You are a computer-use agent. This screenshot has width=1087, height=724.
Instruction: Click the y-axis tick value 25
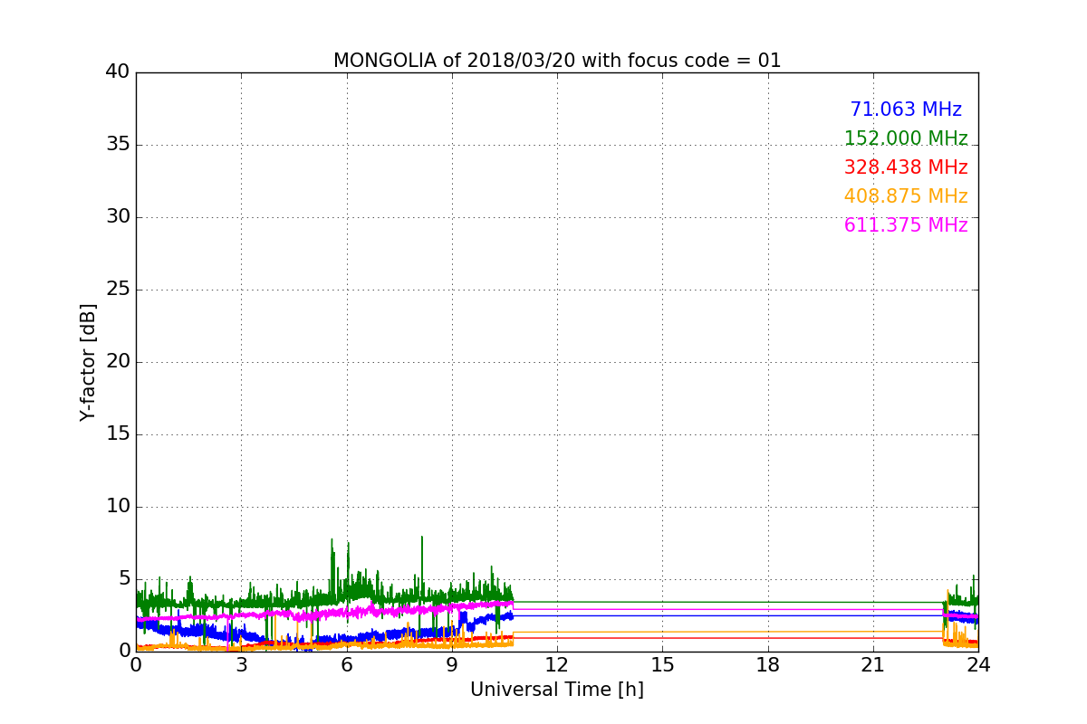pos(118,290)
